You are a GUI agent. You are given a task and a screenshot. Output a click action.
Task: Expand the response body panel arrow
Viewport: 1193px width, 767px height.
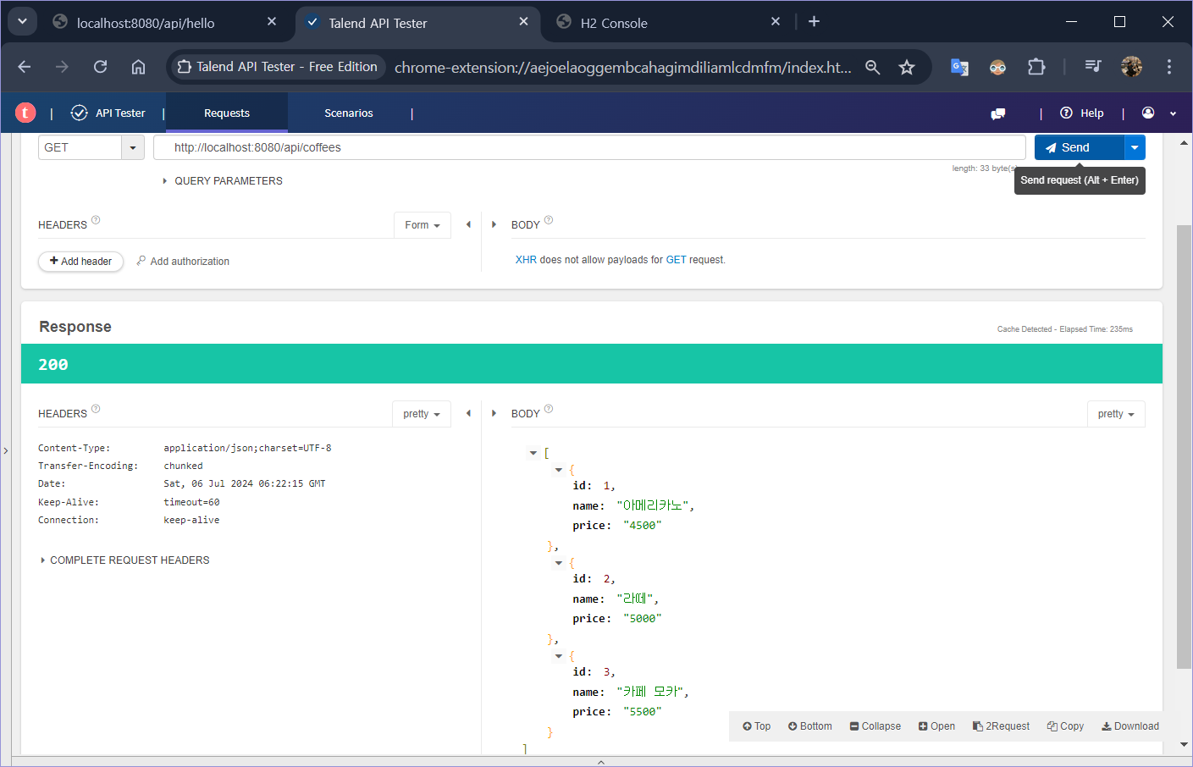(494, 413)
